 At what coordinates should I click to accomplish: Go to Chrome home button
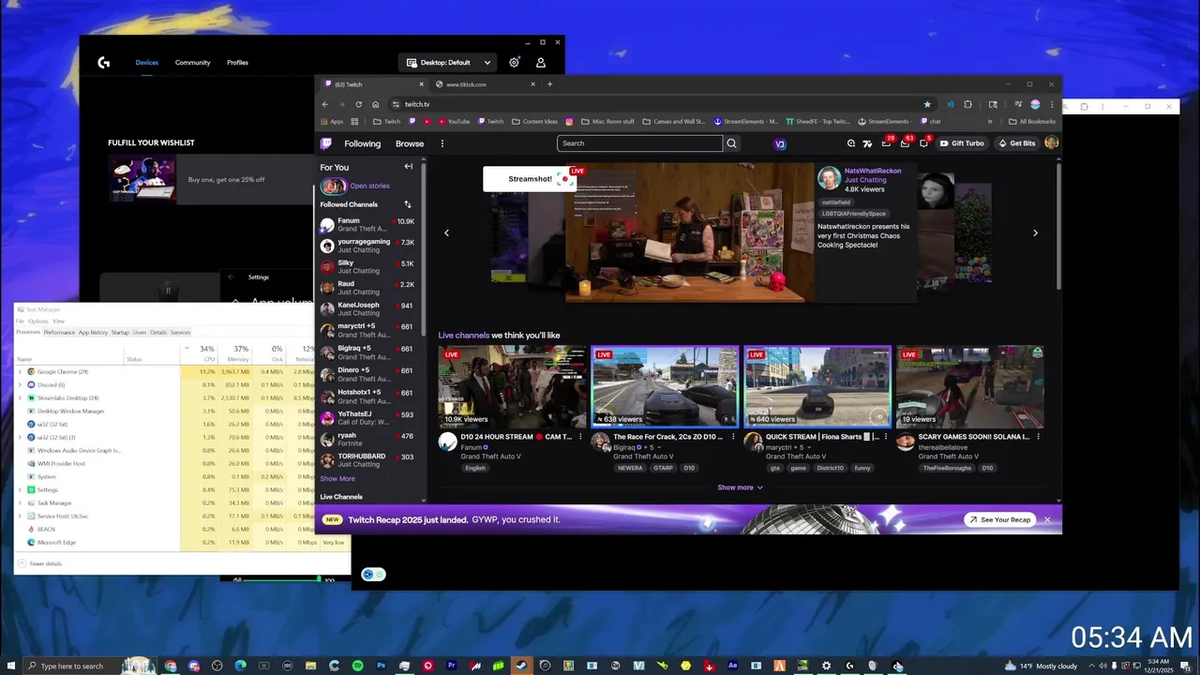pos(375,104)
